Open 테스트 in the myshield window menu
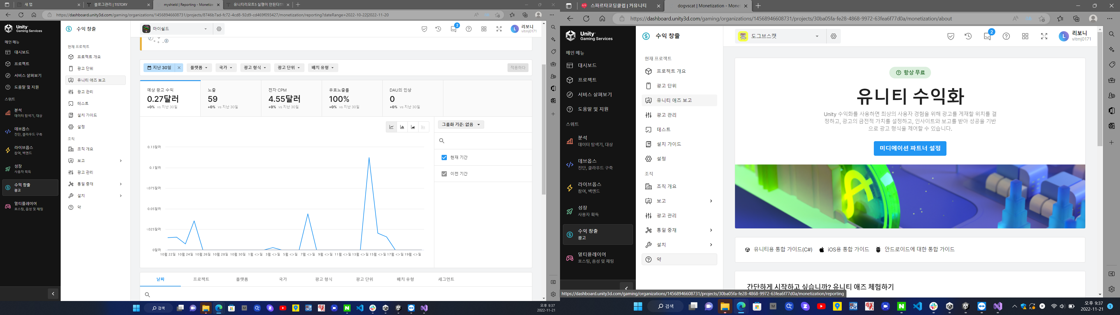Image resolution: width=1120 pixels, height=315 pixels. (x=96, y=104)
